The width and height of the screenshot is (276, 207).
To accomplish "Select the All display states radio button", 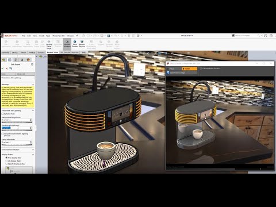I will pos(6,161).
